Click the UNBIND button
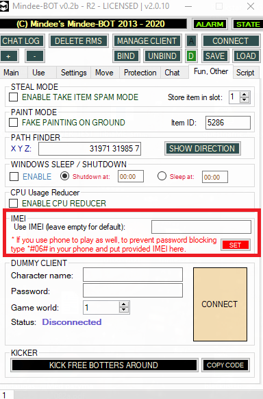This screenshot has height=399, width=263. [162, 56]
